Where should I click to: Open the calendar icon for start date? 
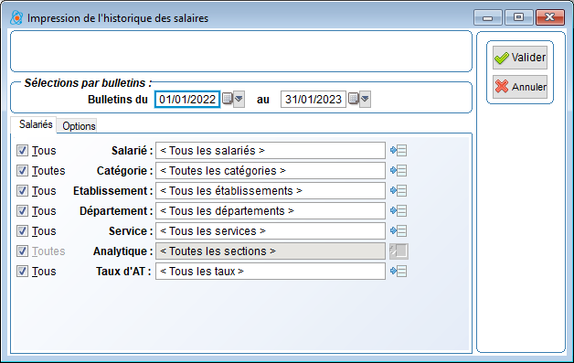pos(228,99)
